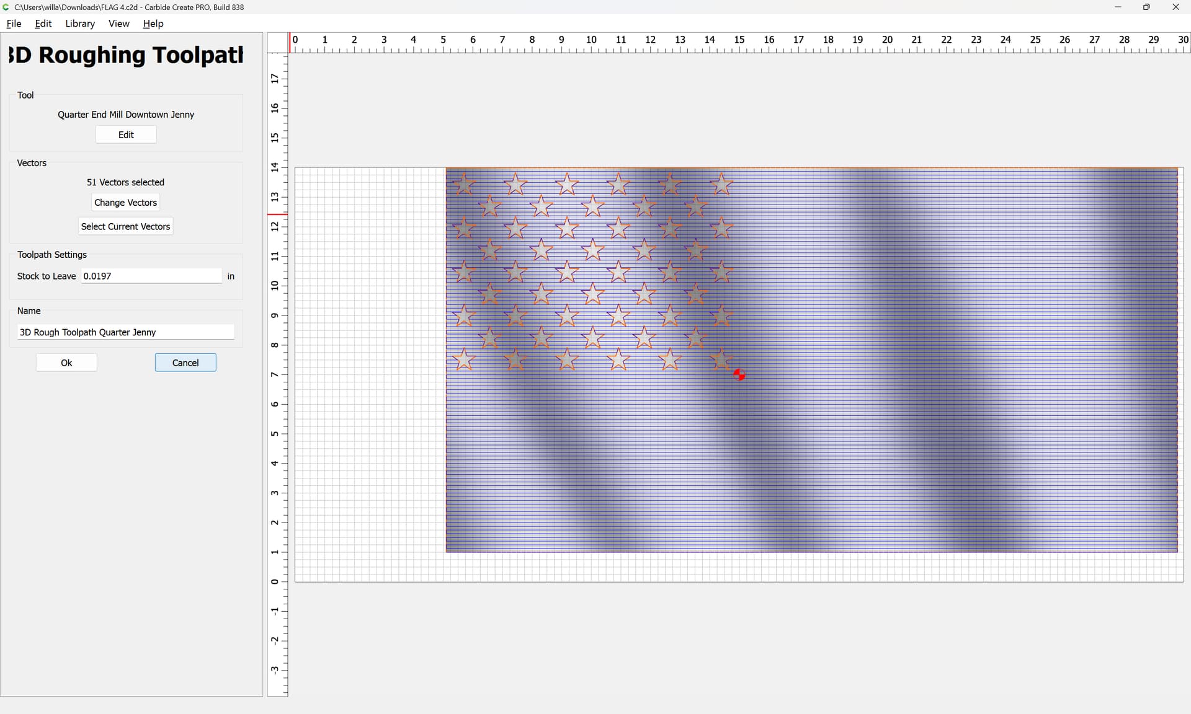Open the Edit menu
Screen dimensions: 1191x714
pyautogui.click(x=43, y=24)
